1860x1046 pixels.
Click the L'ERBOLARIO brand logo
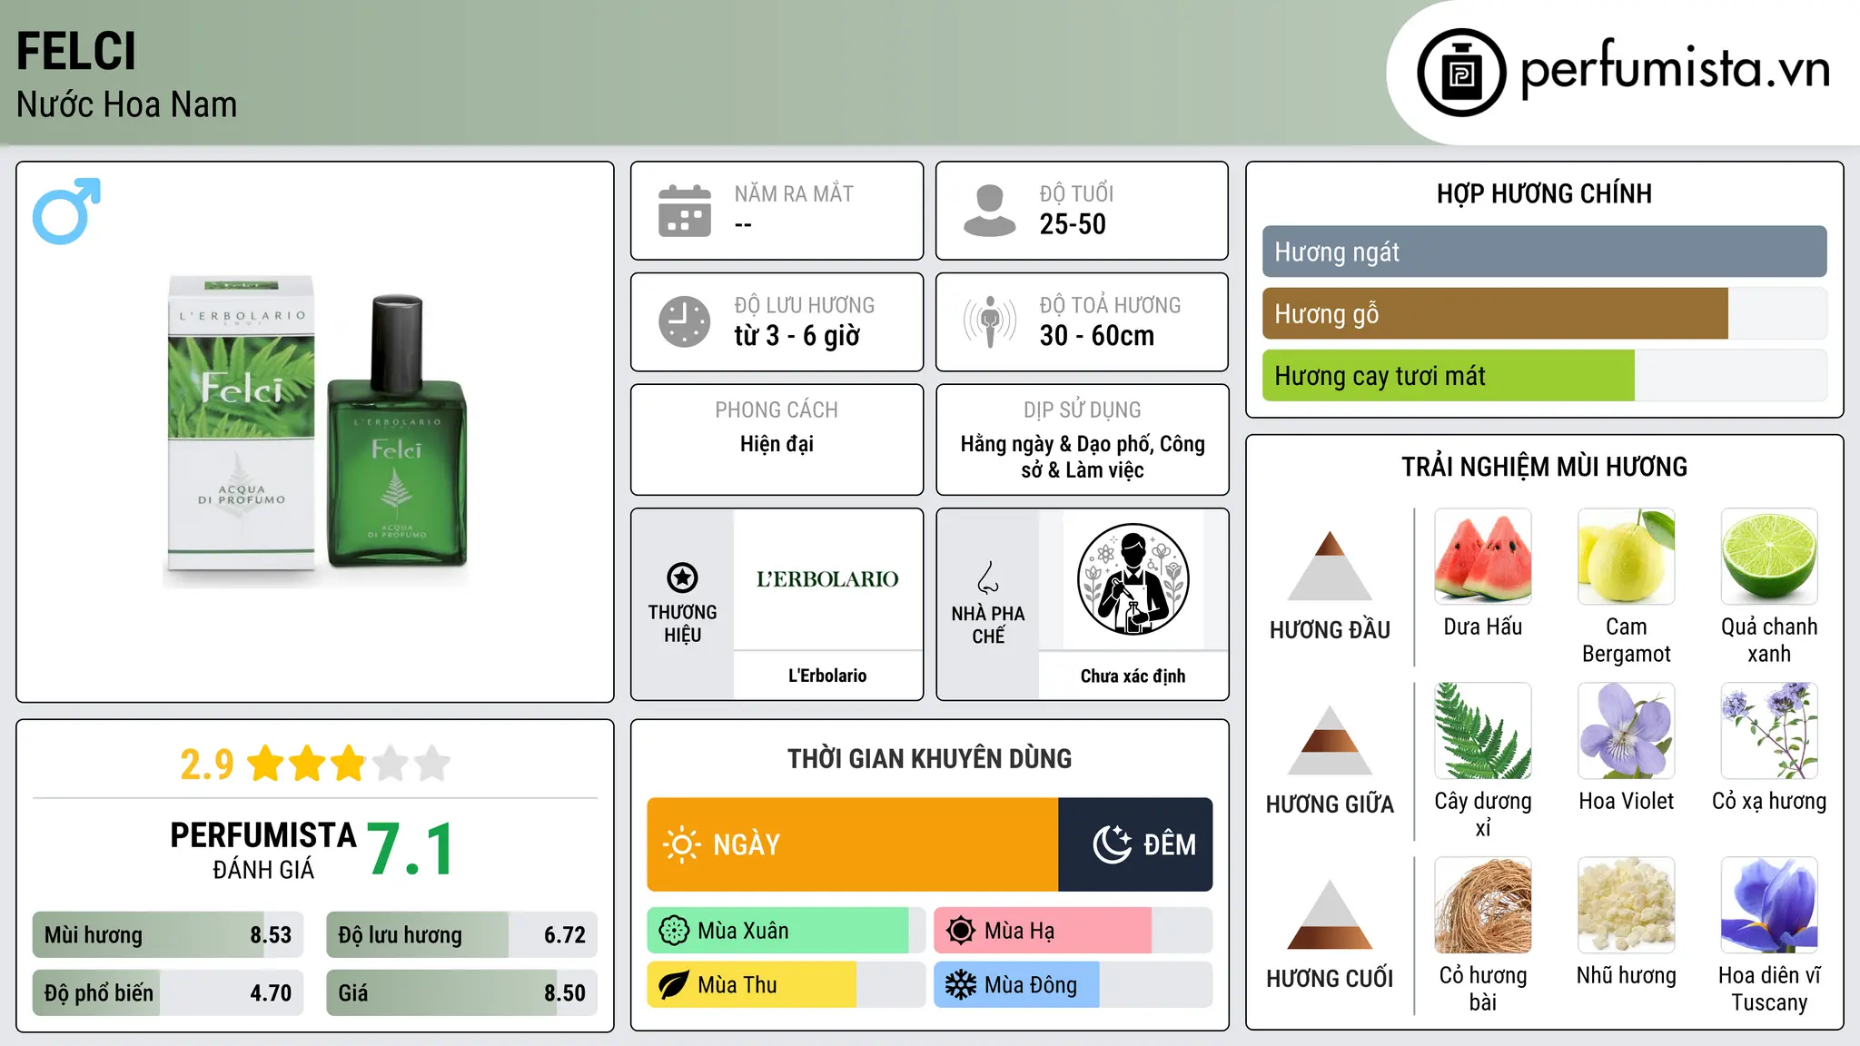(x=827, y=578)
